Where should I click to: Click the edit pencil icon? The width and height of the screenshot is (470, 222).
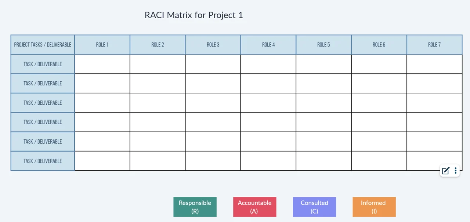pyautogui.click(x=446, y=170)
